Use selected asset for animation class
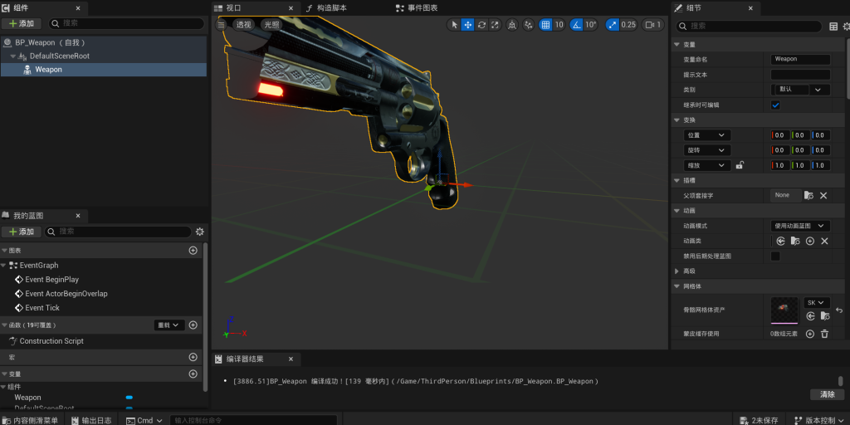 (780, 241)
